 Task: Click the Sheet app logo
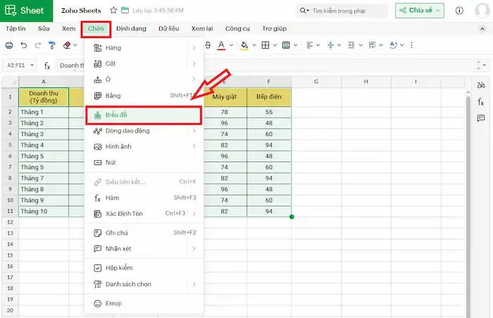[x=27, y=11]
